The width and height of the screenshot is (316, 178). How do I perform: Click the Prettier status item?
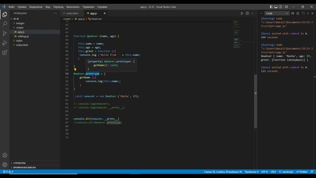click(x=302, y=172)
